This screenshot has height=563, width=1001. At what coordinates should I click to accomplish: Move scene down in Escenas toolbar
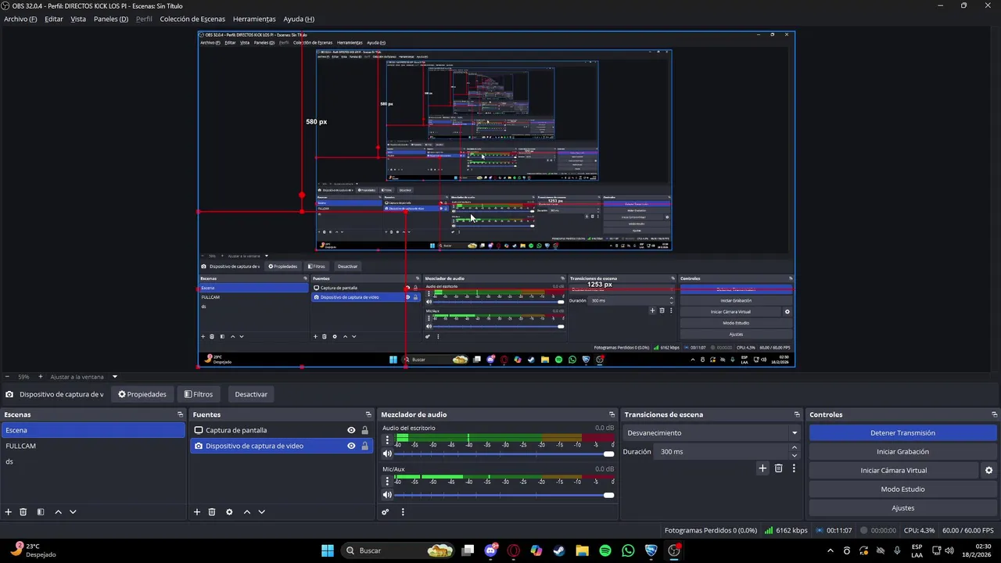coord(73,512)
